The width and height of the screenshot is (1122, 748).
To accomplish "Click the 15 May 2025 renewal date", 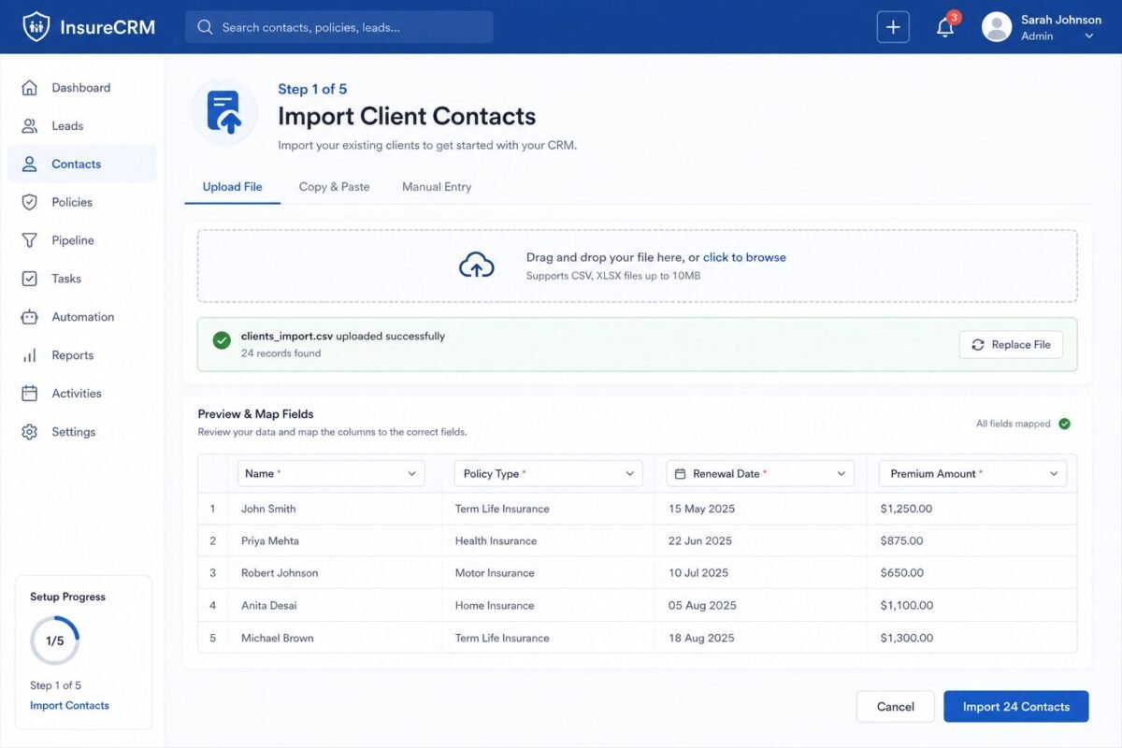I will point(701,509).
